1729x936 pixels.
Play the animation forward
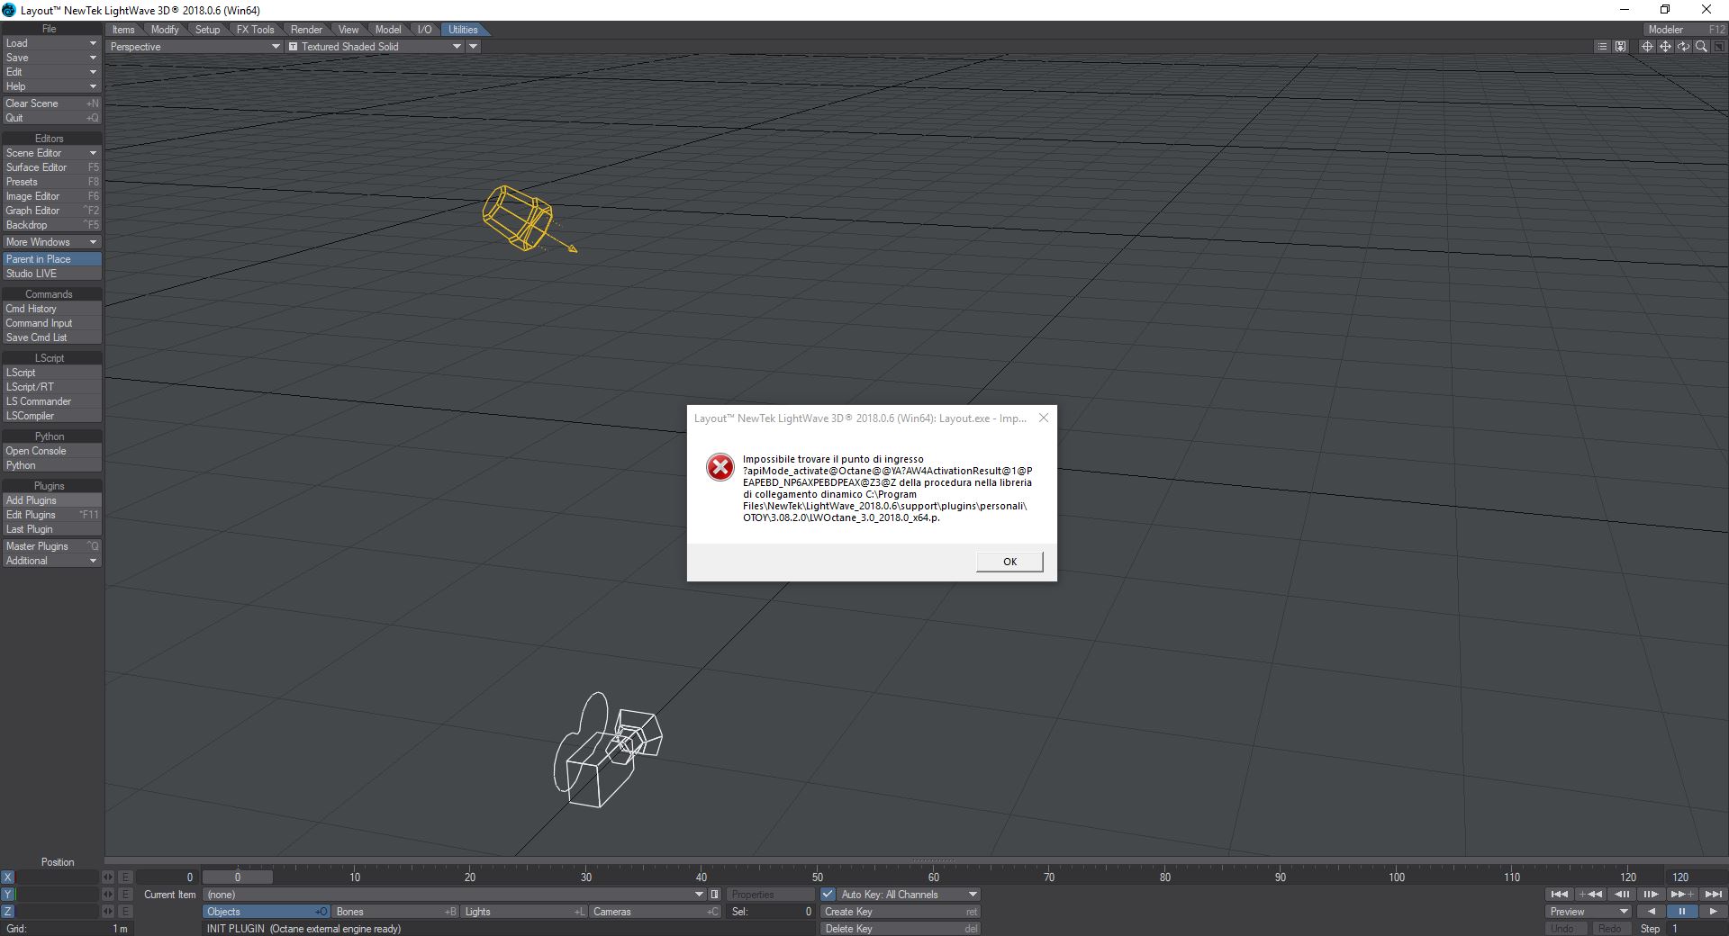click(1714, 912)
